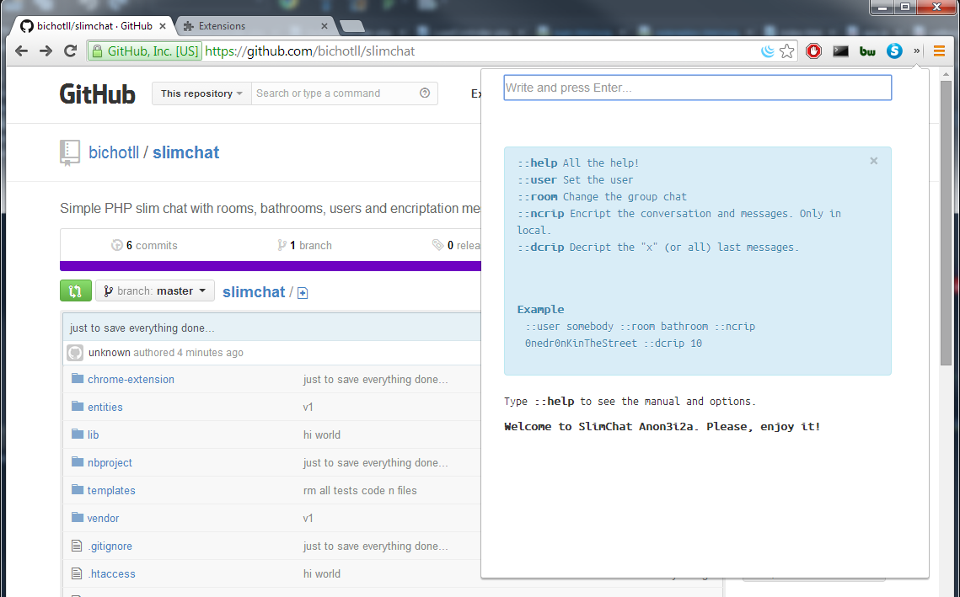Click the page's vertical scrollbar thumb
Screen dimensions: 960x597
[x=947, y=223]
